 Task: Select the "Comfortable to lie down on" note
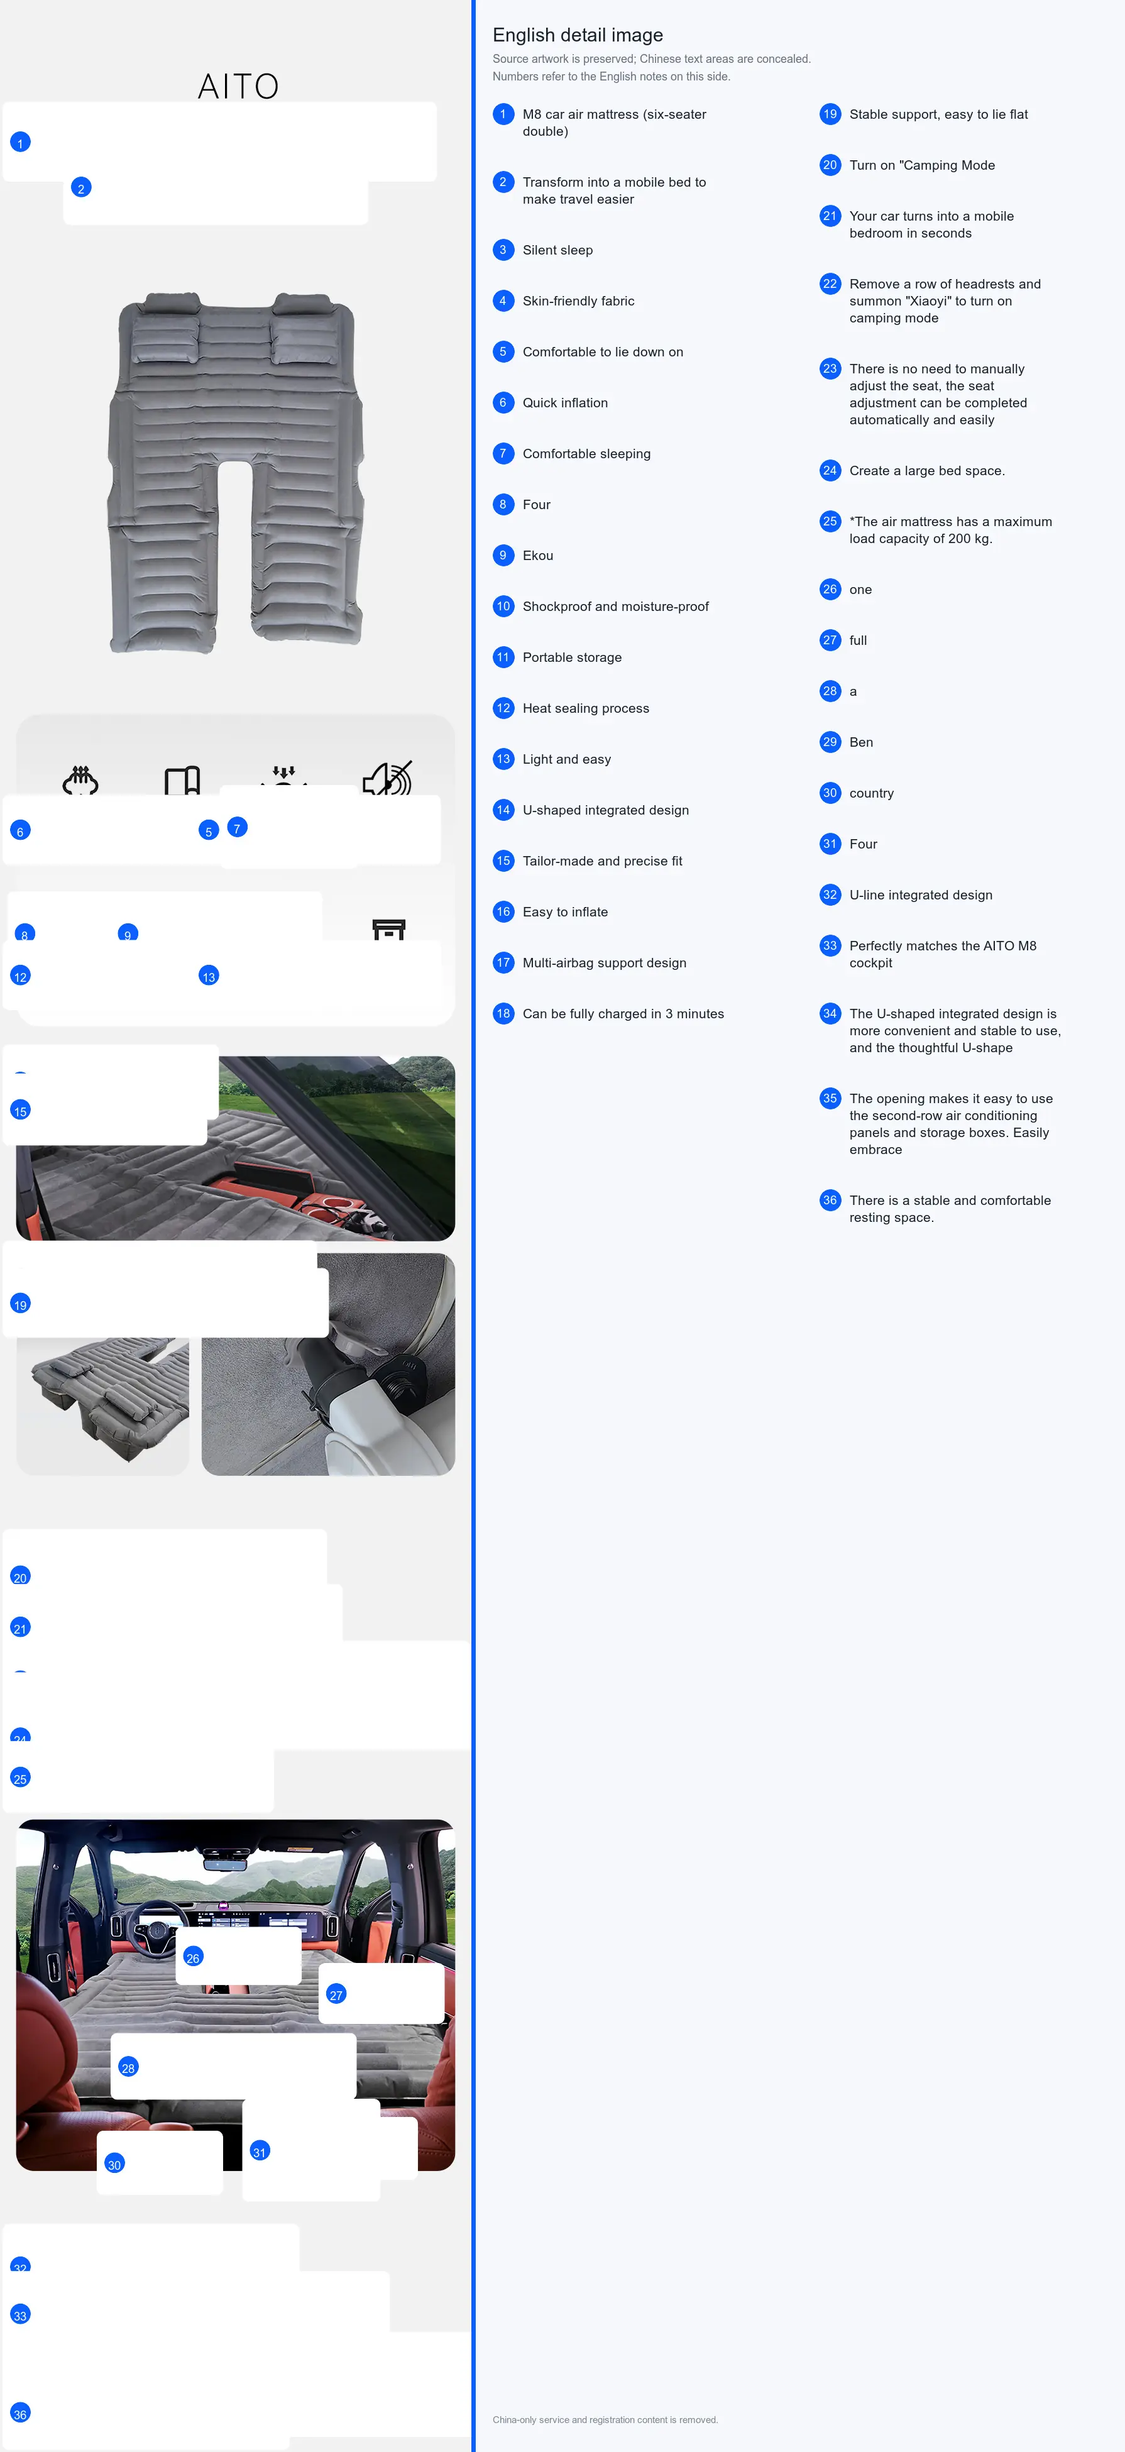[603, 352]
